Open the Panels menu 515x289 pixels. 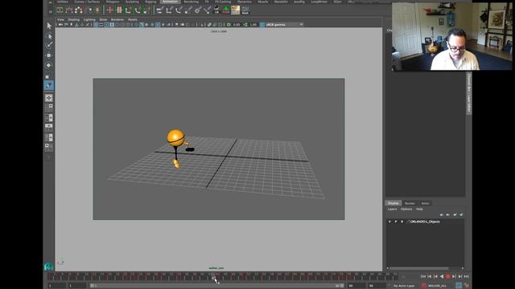132,19
